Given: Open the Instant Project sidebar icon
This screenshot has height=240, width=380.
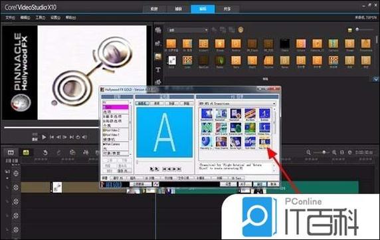Looking at the screenshot, I should (158, 43).
